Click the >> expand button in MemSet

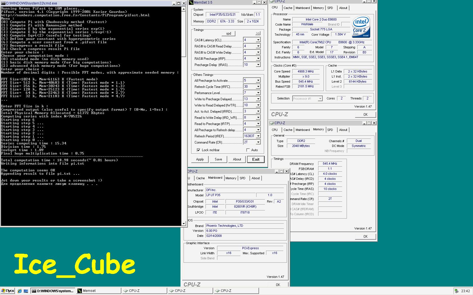coord(258,33)
